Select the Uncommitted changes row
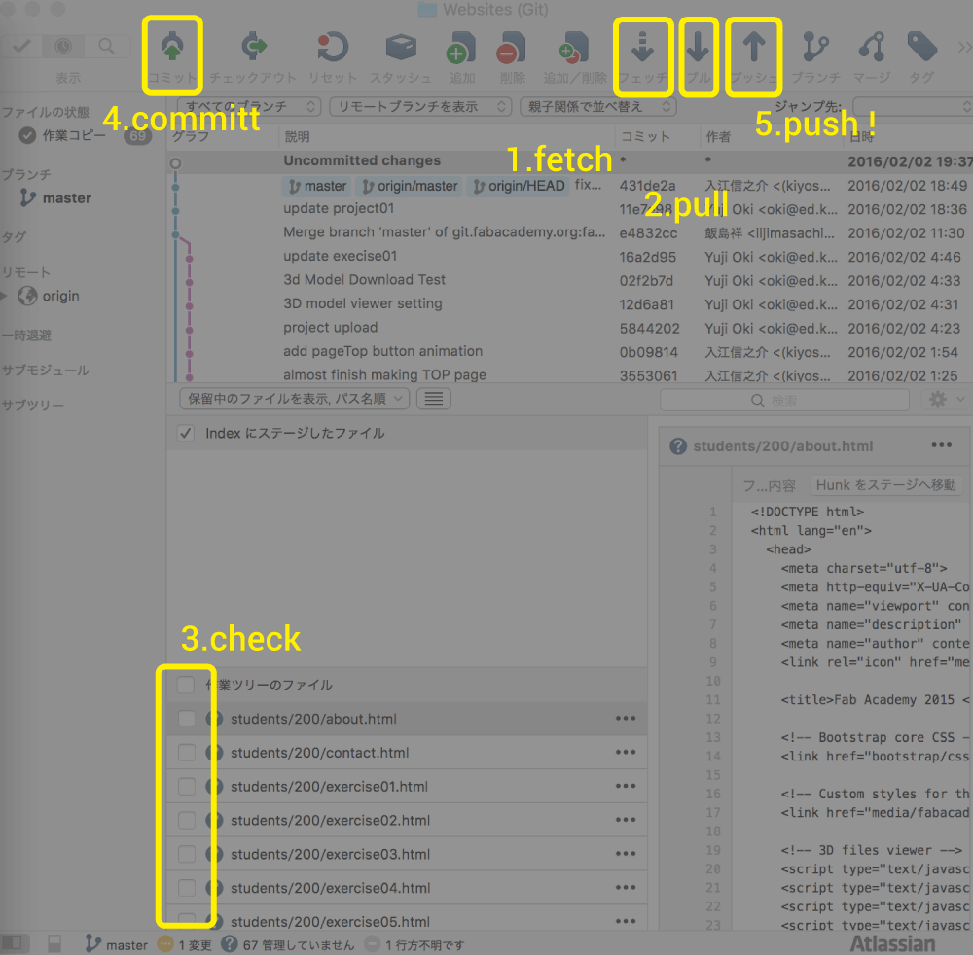 click(569, 161)
